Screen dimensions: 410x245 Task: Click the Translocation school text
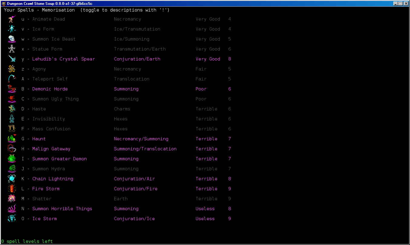click(132, 79)
